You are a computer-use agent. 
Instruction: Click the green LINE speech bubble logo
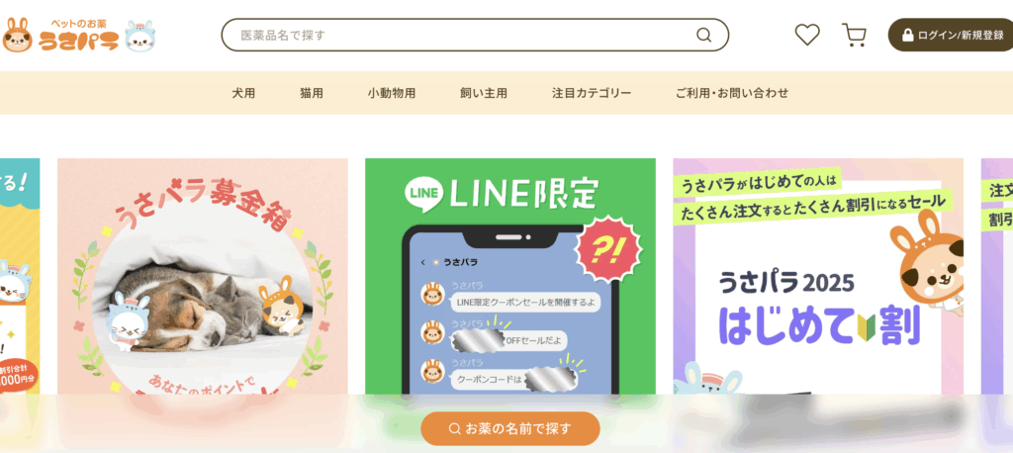tap(423, 194)
